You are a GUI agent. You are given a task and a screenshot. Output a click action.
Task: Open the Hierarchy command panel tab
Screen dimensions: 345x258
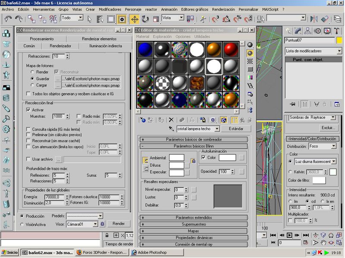[x=307, y=31]
